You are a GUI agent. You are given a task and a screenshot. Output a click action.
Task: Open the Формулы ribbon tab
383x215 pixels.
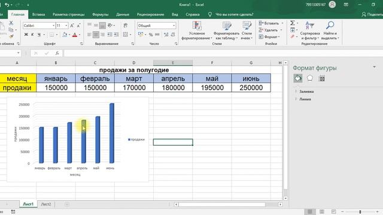tap(101, 14)
